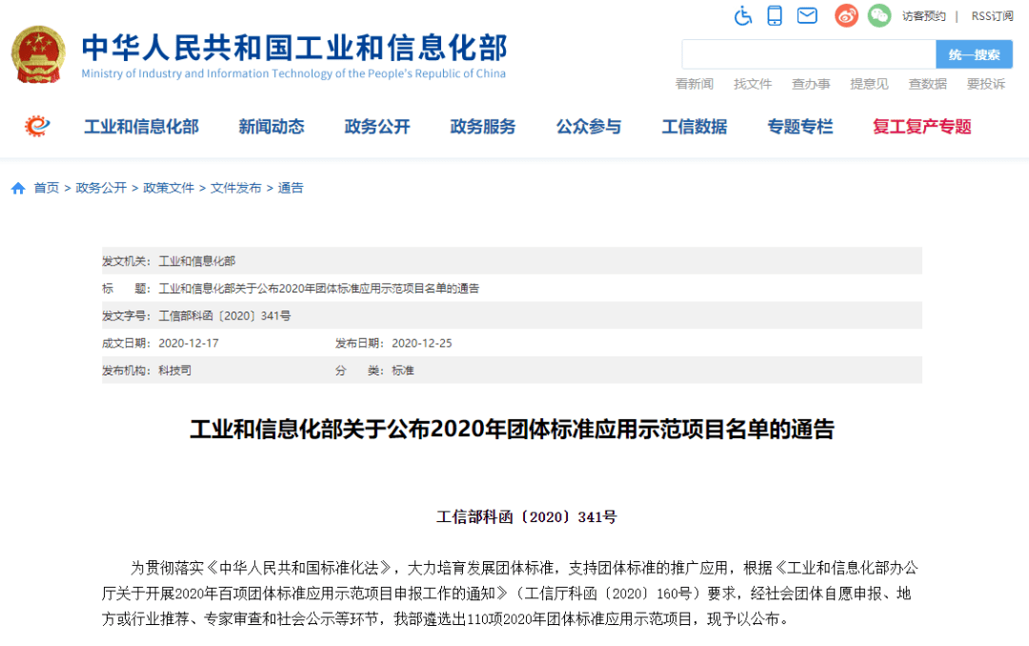
Task: Focus the search input field
Action: pyautogui.click(x=809, y=54)
